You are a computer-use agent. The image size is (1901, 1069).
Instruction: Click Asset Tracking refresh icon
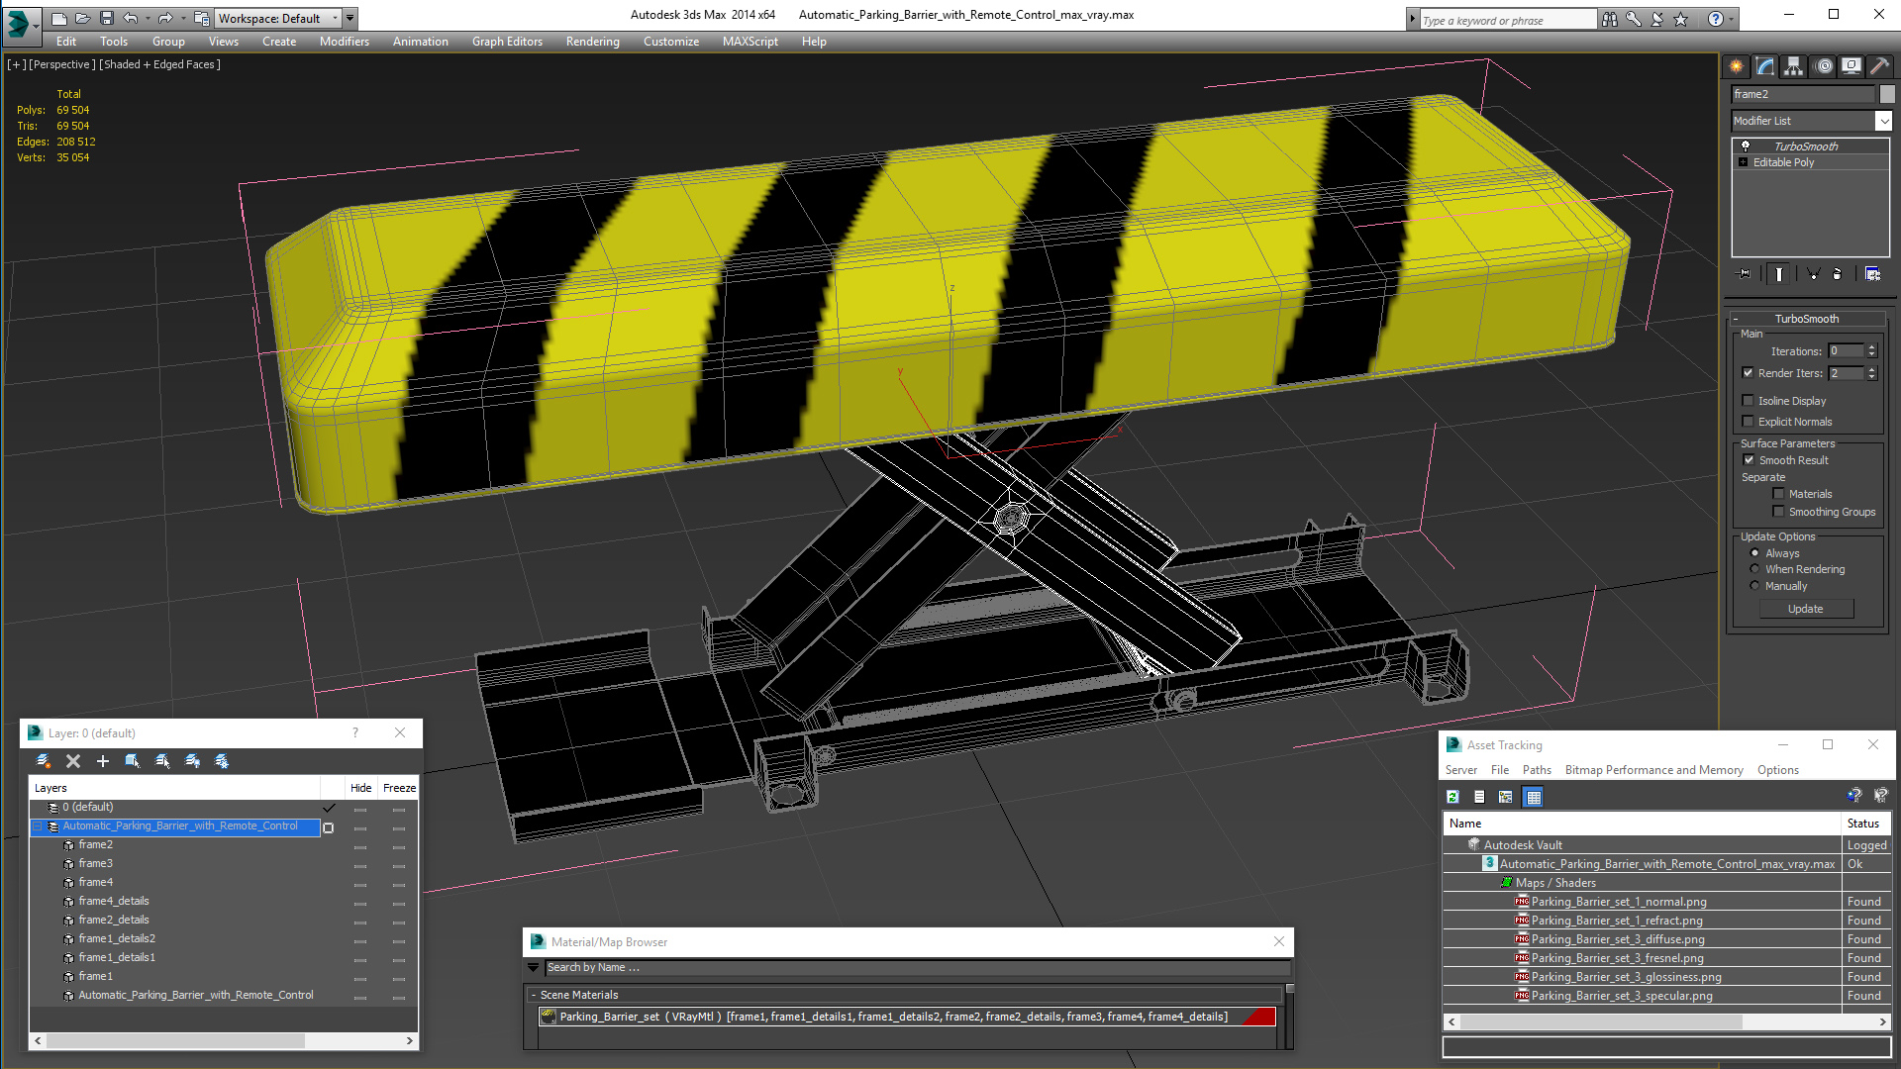click(1453, 797)
